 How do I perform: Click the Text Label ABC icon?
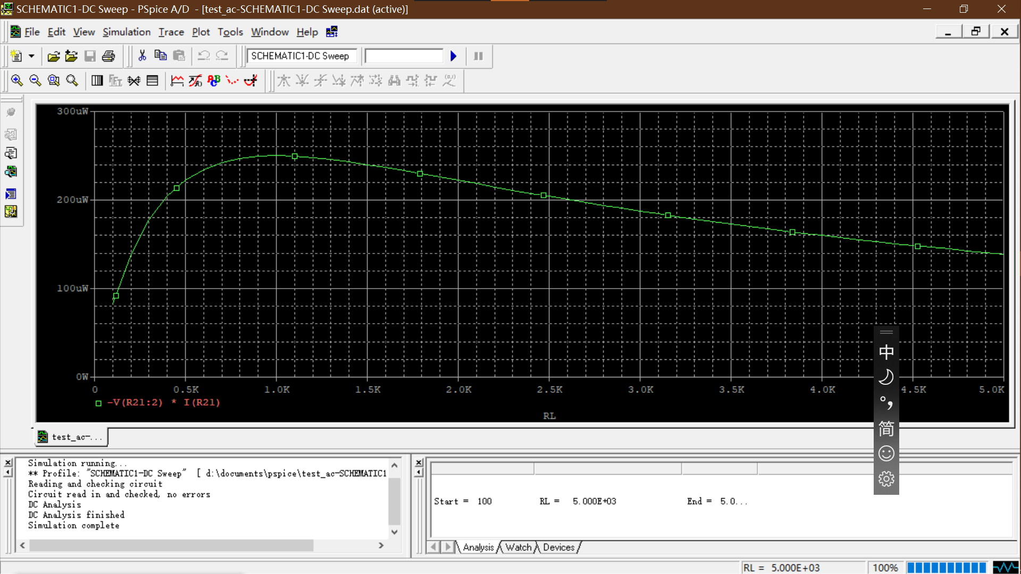click(x=214, y=80)
